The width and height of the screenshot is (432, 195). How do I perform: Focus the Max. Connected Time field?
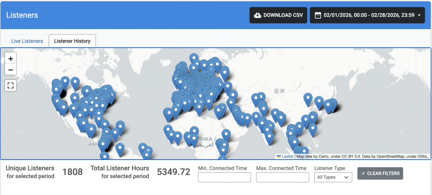pos(282,177)
